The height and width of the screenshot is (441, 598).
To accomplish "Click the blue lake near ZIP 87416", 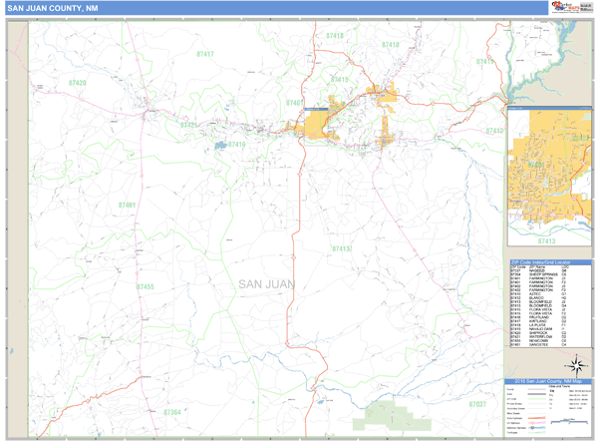I will 218,146.
